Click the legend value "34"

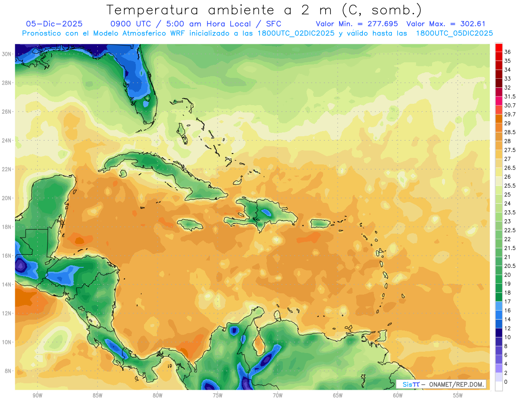tap(508, 70)
